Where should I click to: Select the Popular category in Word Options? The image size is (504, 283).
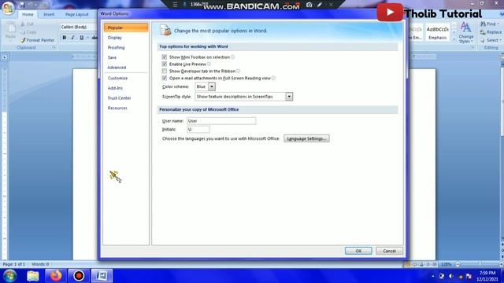tap(126, 28)
